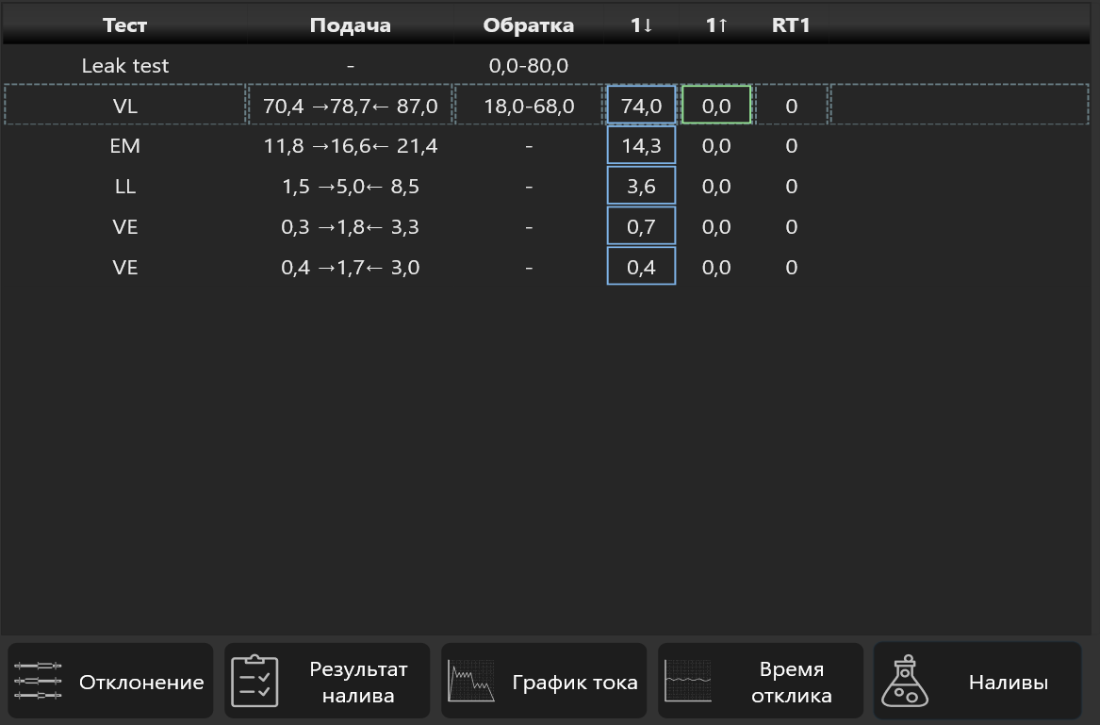The width and height of the screenshot is (1100, 725).
Task: Click the response time graph icon
Action: 687,681
